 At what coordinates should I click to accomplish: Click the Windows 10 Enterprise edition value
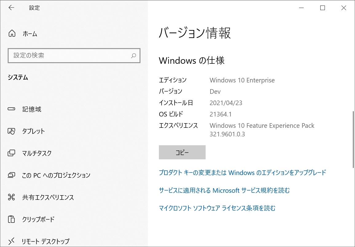[x=242, y=80]
